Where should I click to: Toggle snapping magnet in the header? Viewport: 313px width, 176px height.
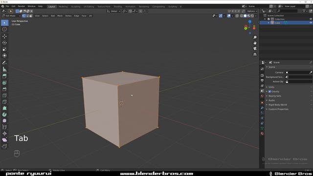(x=131, y=11)
